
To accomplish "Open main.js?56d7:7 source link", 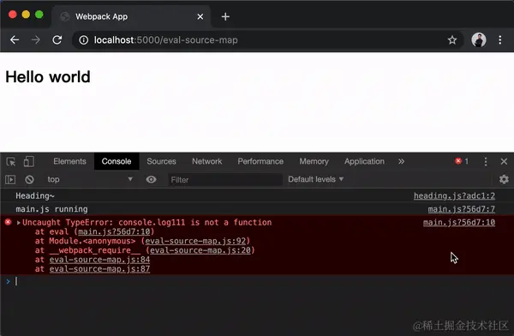I will (461, 209).
